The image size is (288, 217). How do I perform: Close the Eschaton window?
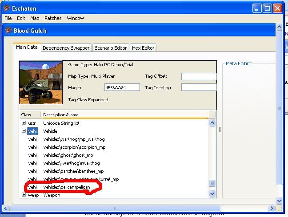pyautogui.click(x=277, y=8)
